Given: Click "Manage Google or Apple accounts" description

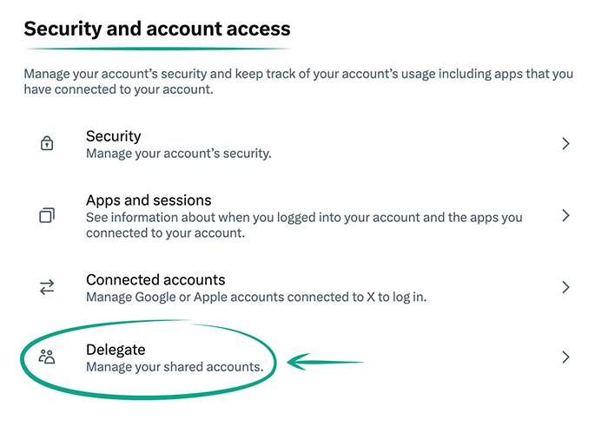Looking at the screenshot, I should (x=256, y=298).
